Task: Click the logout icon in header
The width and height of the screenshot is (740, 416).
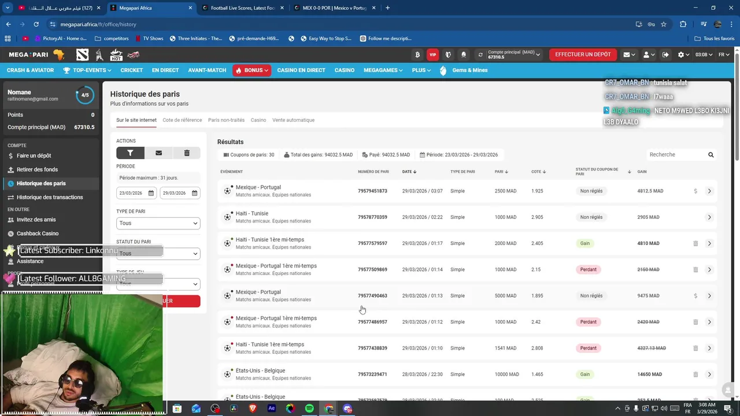Action: tap(665, 55)
